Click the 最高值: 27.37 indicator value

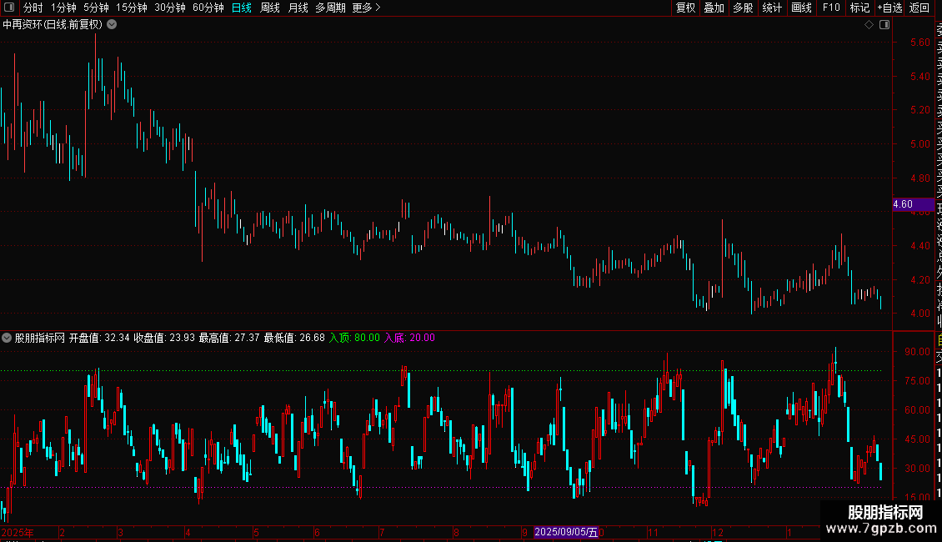coord(229,338)
